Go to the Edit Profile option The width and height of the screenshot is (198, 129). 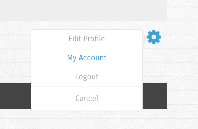(87, 39)
